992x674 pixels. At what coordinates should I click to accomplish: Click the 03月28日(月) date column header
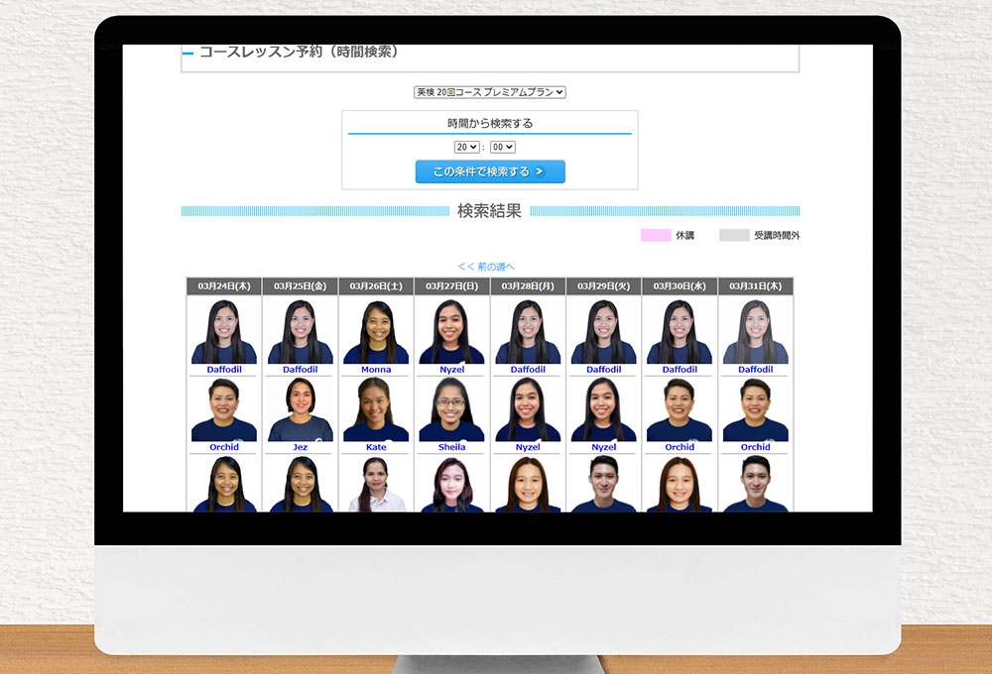click(x=527, y=285)
